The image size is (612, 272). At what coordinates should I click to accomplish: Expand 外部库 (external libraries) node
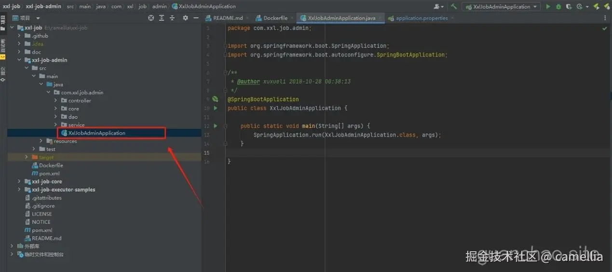(12, 246)
